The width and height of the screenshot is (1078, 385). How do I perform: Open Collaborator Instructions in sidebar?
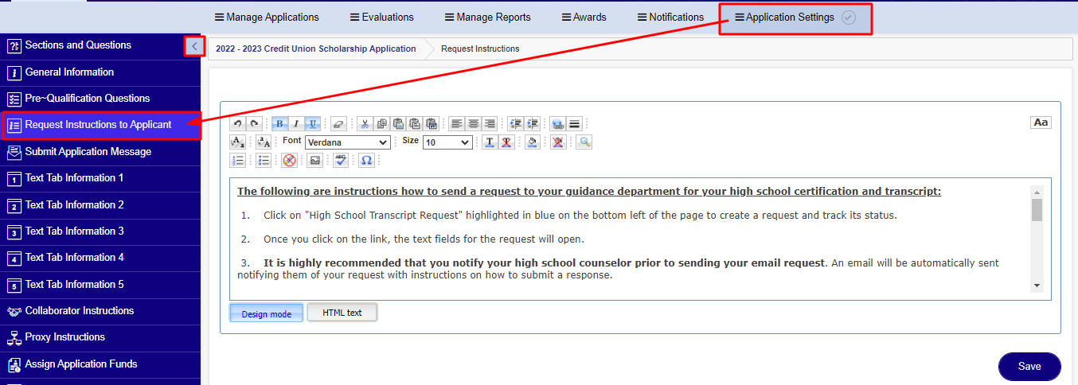click(x=100, y=311)
